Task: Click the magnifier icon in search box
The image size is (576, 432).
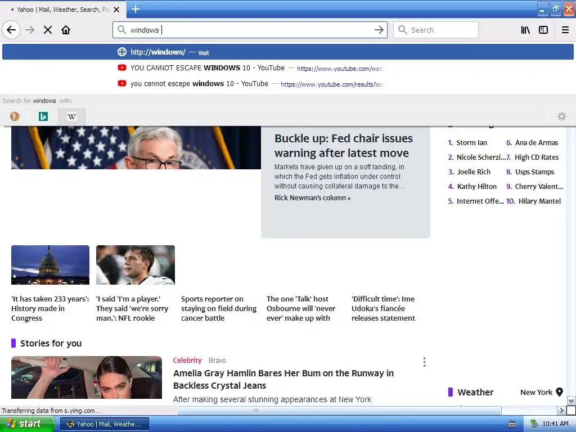Action: tap(403, 30)
